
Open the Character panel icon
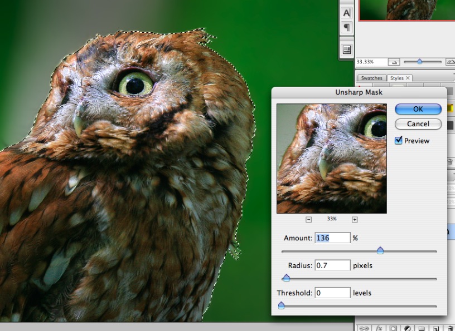click(x=347, y=13)
